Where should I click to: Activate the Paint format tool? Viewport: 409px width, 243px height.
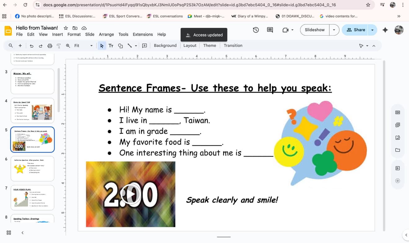pyautogui.click(x=59, y=45)
